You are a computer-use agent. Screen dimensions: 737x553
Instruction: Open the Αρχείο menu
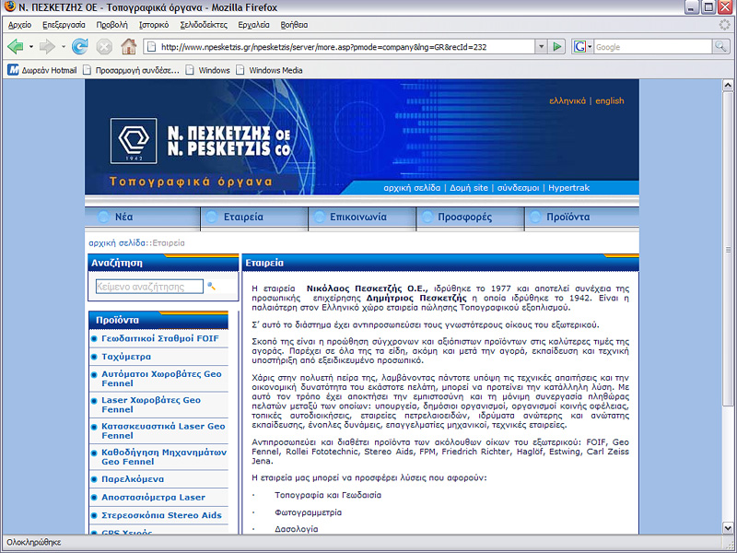coord(19,25)
